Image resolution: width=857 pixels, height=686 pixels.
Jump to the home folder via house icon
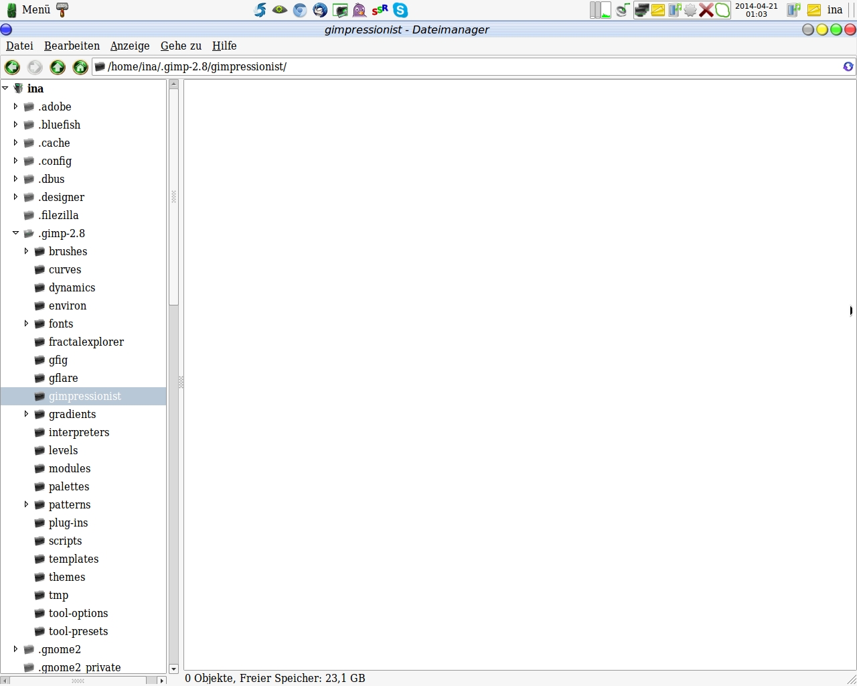pos(80,67)
